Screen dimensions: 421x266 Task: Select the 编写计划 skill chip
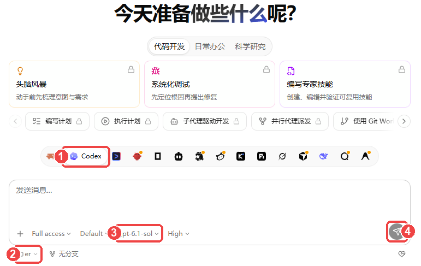coord(57,121)
